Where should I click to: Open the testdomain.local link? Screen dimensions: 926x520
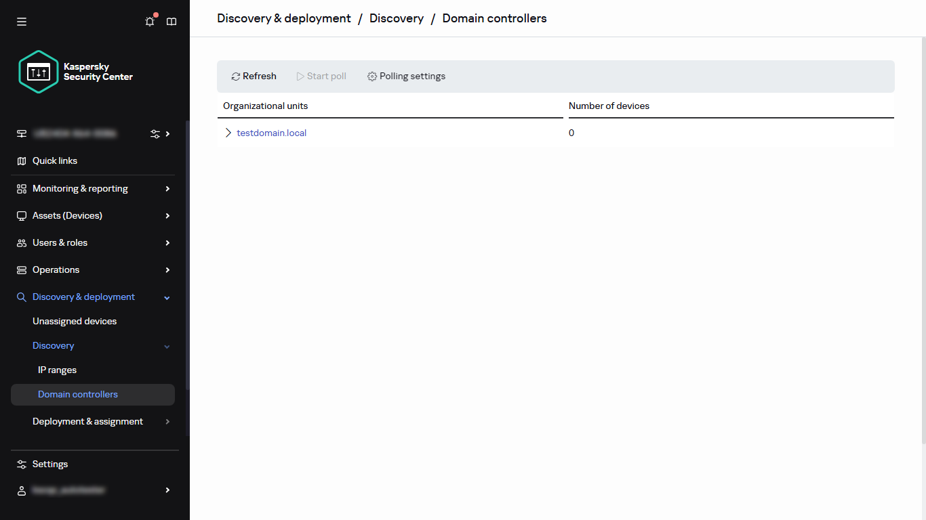[271, 133]
